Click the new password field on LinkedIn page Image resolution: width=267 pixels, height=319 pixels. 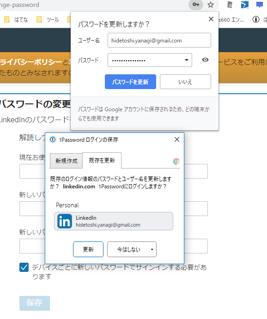point(114,209)
